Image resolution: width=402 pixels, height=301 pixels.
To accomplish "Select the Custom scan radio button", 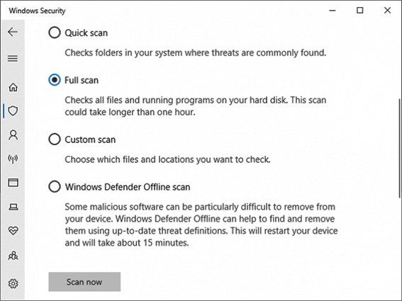I will (55, 140).
